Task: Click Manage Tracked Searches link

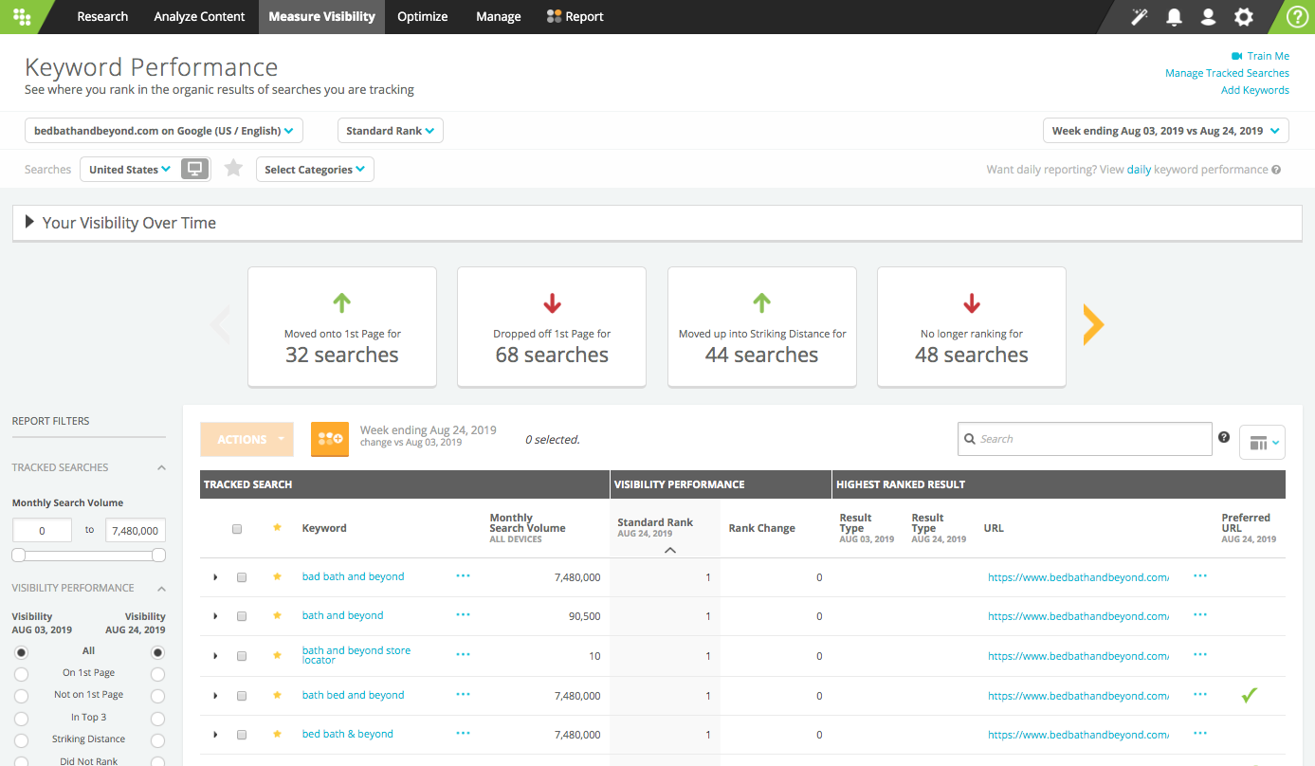Action: [x=1227, y=73]
